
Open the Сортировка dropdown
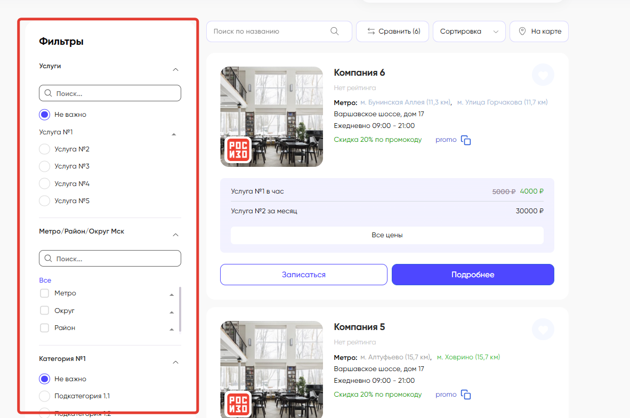[469, 31]
